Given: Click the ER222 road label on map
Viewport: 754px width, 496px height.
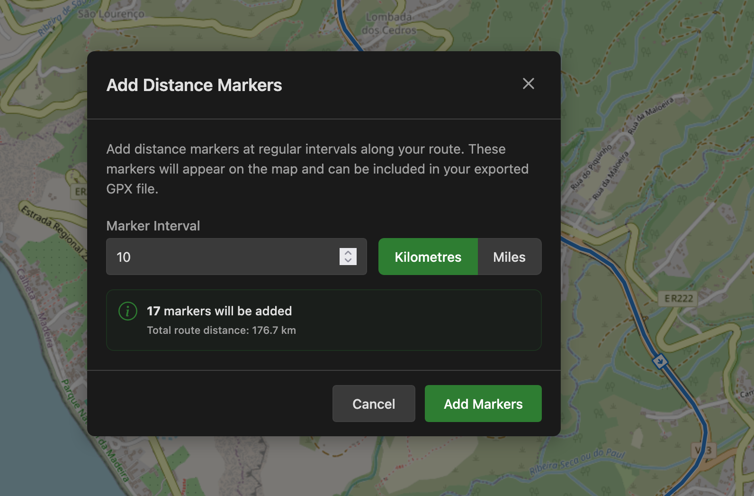Looking at the screenshot, I should click(679, 298).
